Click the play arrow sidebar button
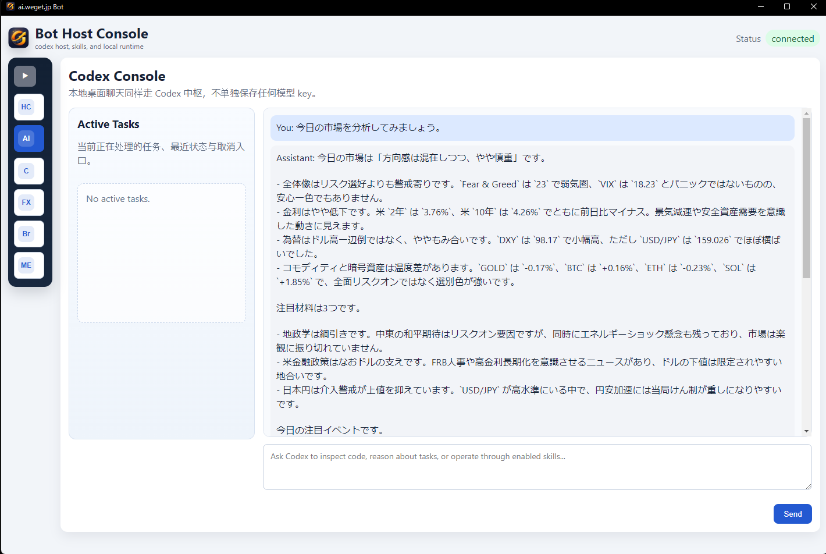This screenshot has height=554, width=826. click(x=25, y=76)
